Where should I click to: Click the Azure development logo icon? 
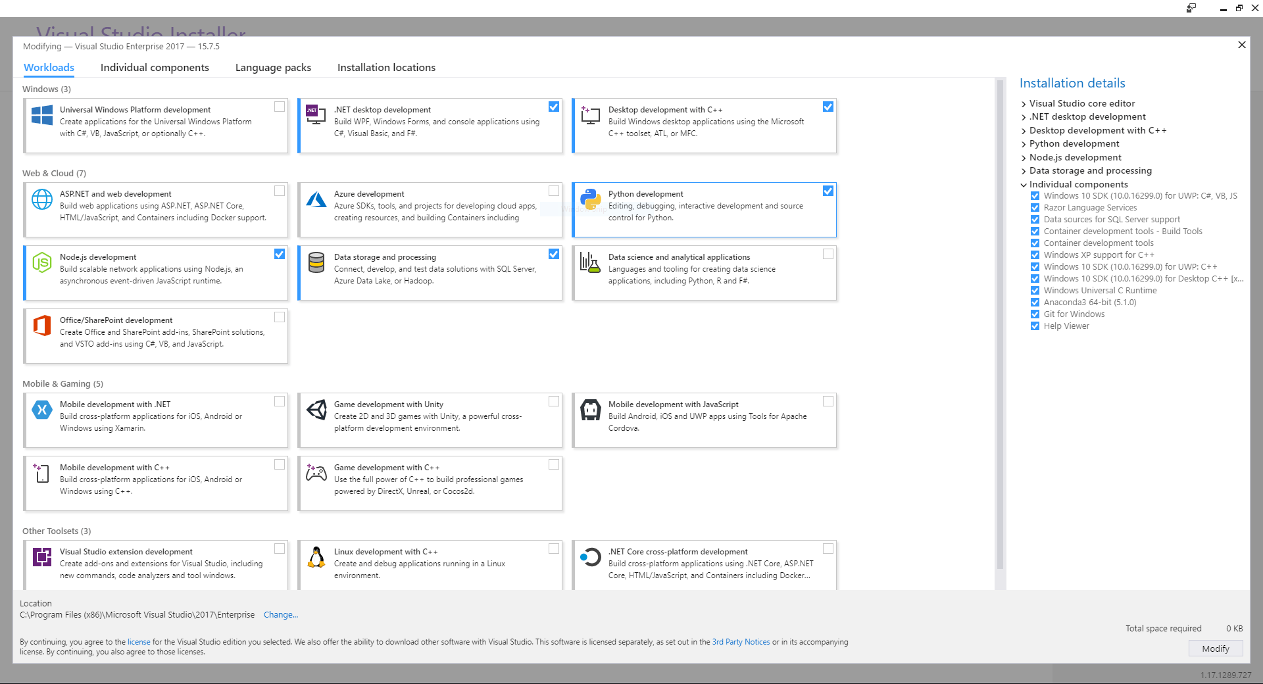(316, 199)
